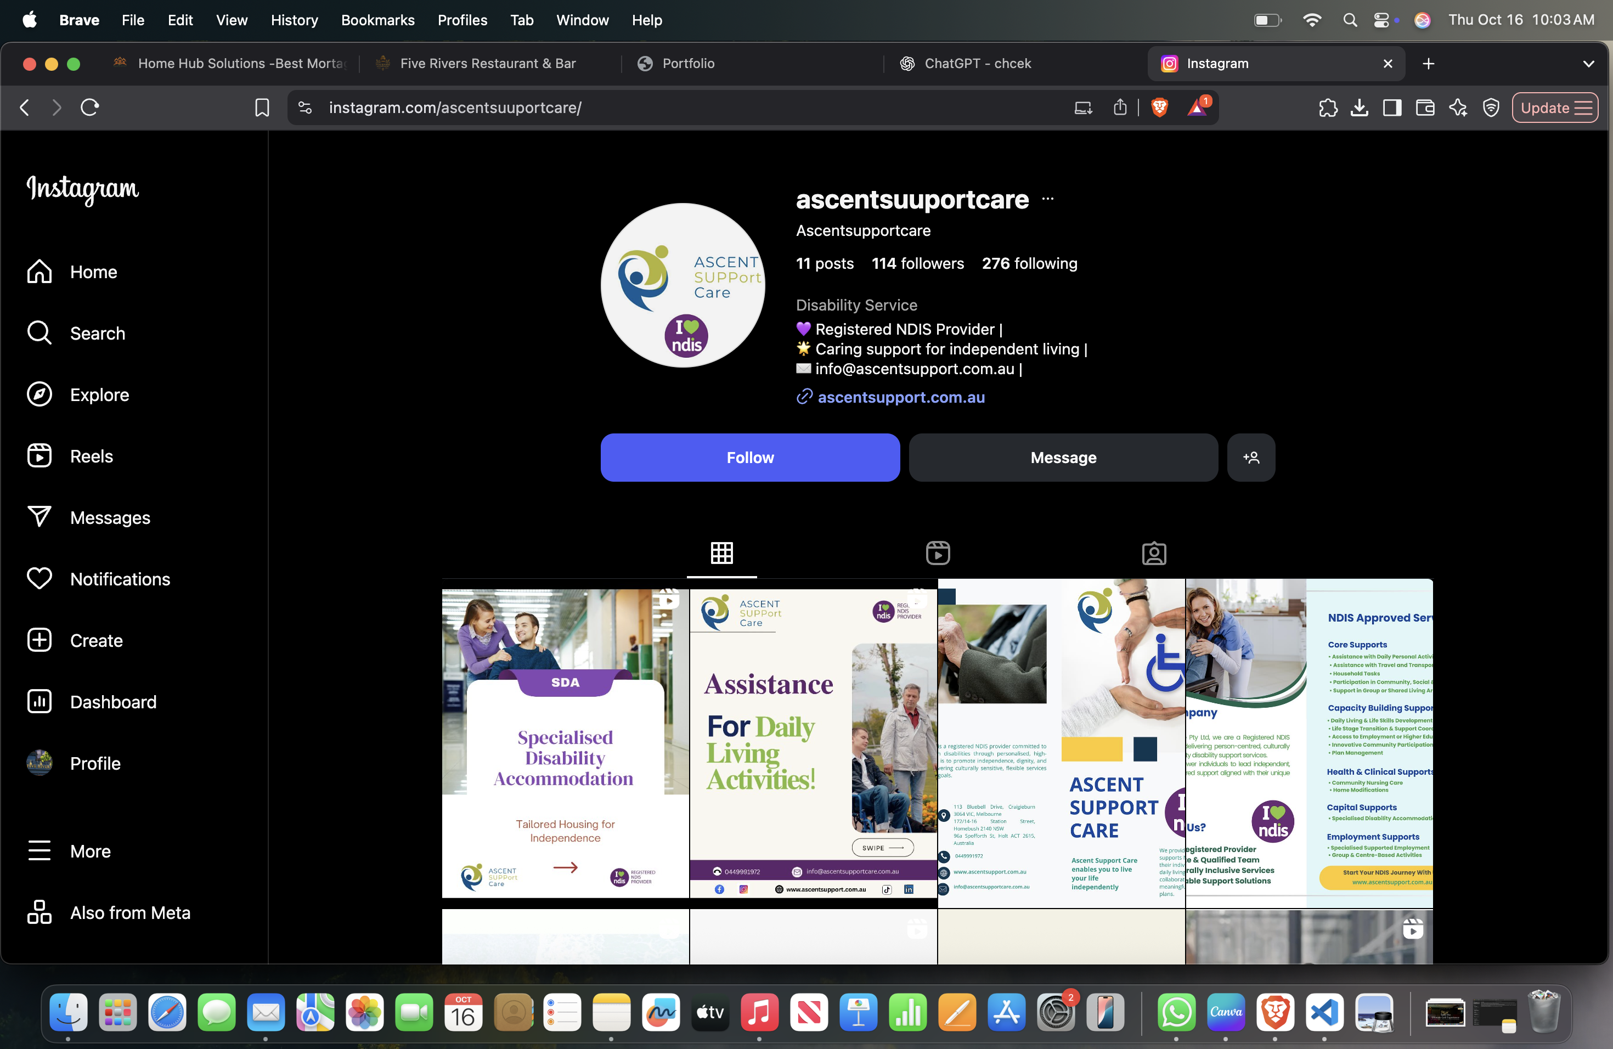Click the Brave Shields lion icon

click(x=1160, y=107)
